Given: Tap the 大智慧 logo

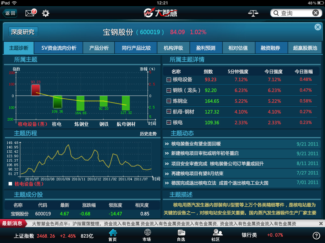Looking at the screenshot, I should coord(160,13).
